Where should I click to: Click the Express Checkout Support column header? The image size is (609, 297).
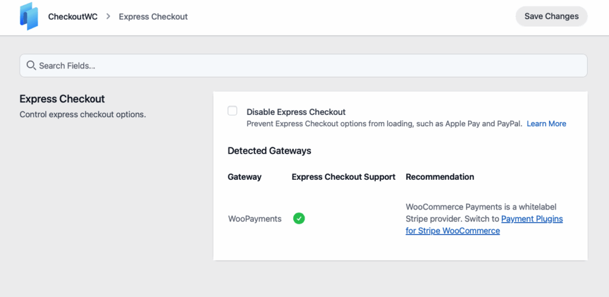point(343,177)
